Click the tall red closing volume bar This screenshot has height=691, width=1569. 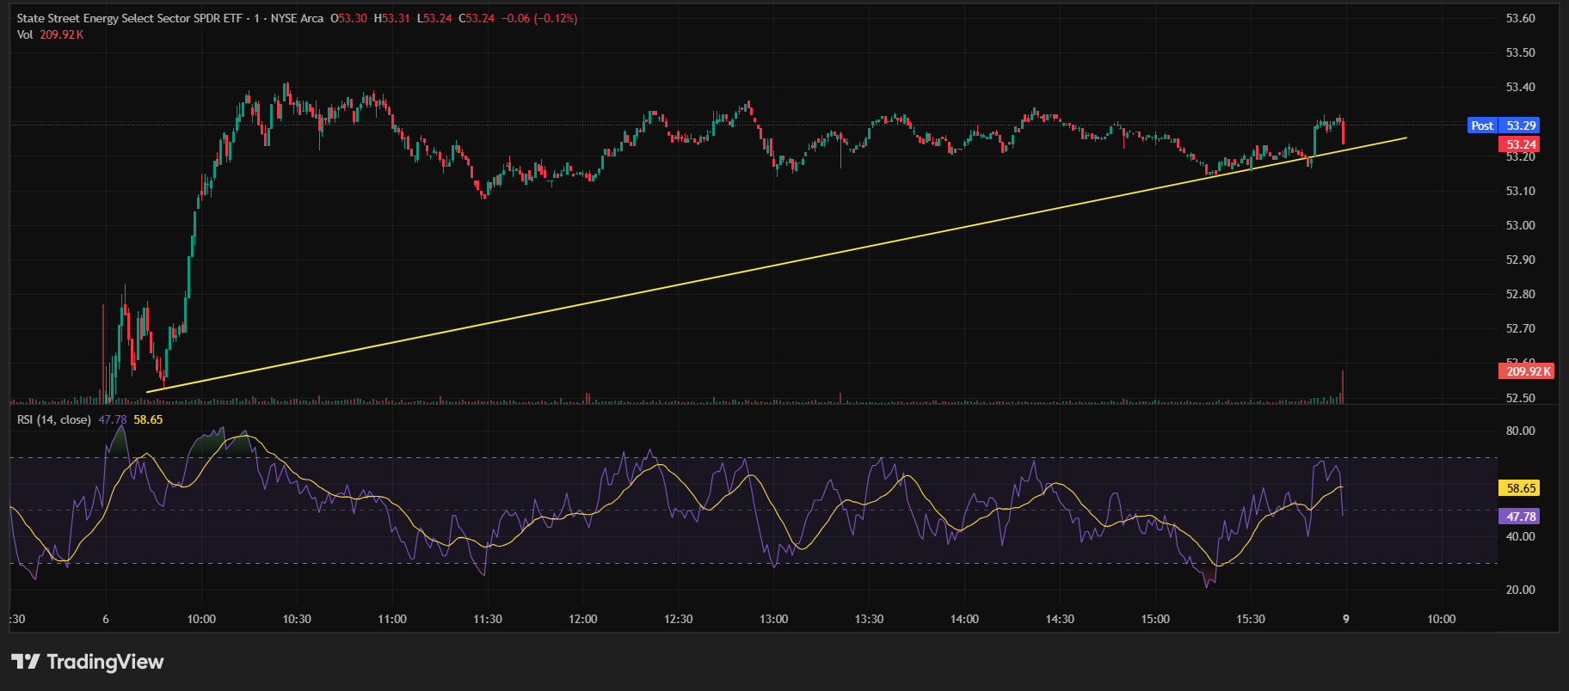(1343, 388)
